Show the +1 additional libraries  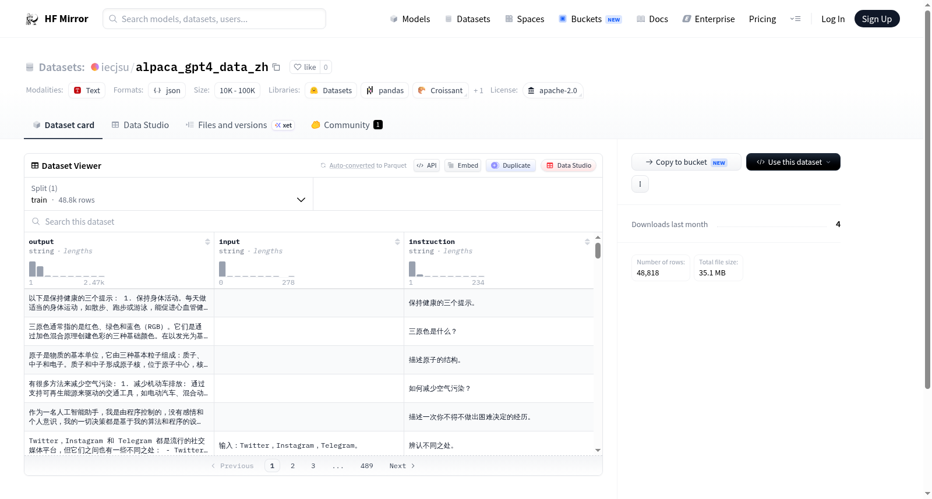pos(478,90)
